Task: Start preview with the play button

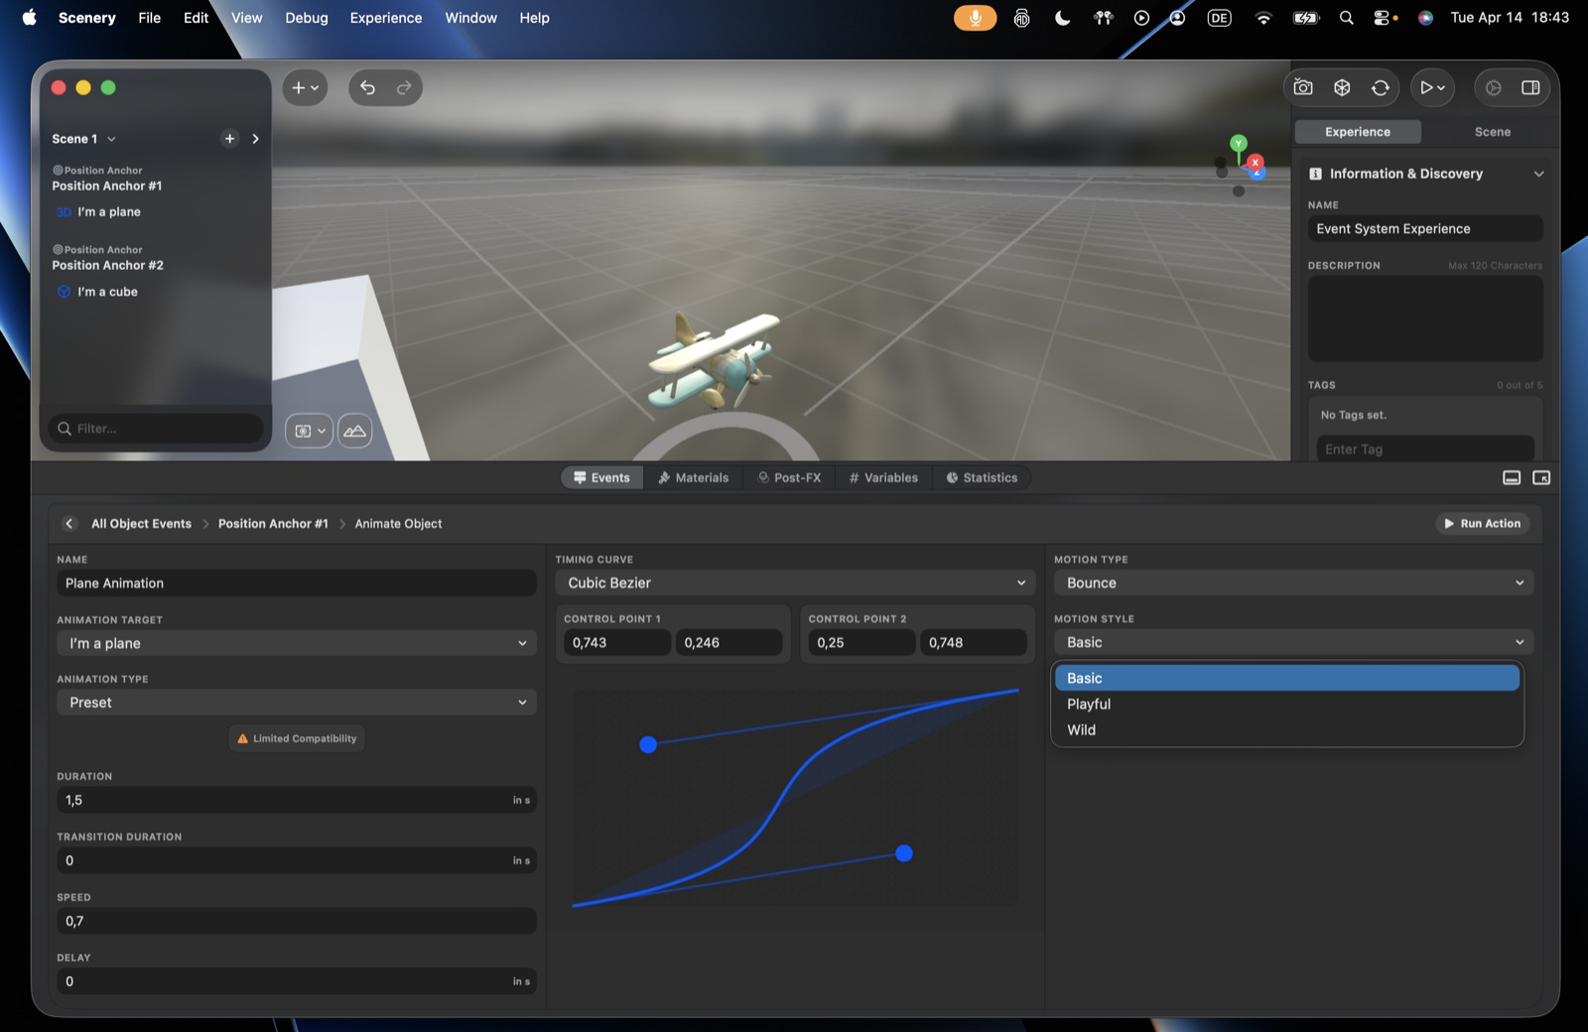Action: tap(1432, 87)
